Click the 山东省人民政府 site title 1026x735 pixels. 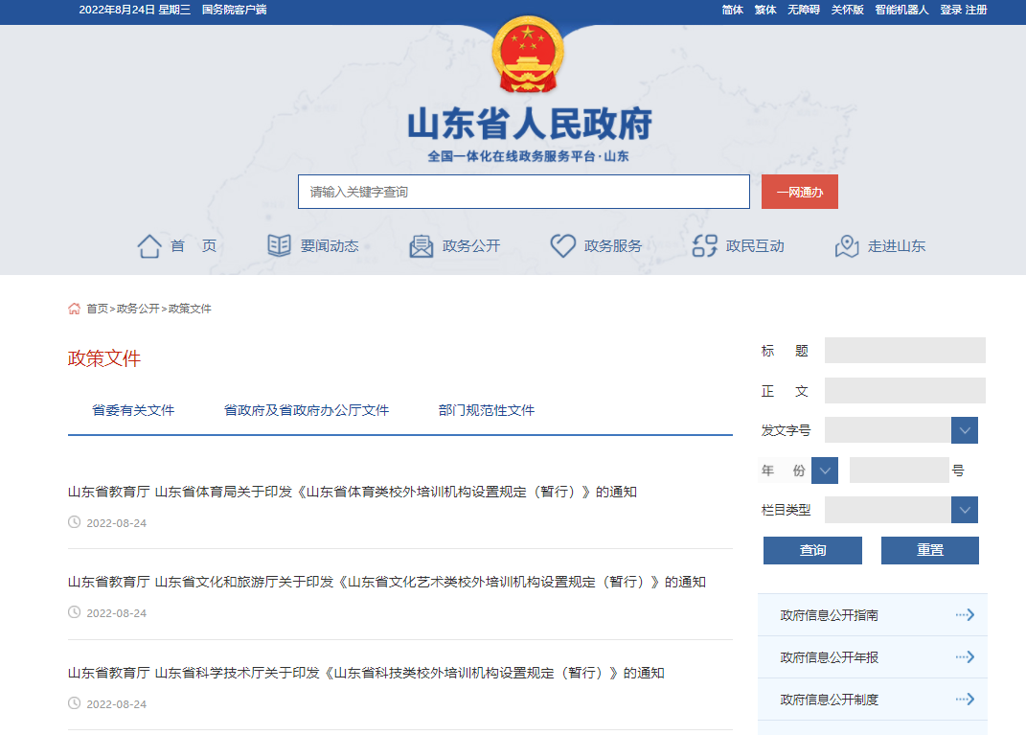pos(530,124)
